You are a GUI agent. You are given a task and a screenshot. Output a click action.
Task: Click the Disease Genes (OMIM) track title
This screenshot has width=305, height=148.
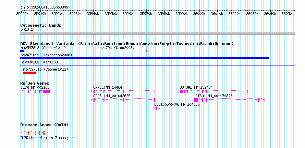[x=44, y=125]
